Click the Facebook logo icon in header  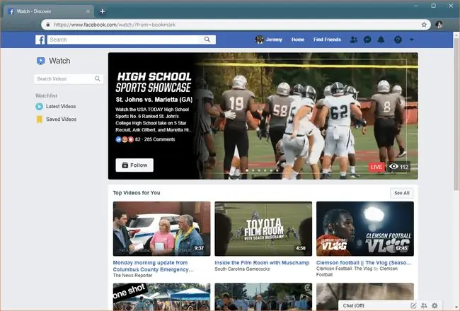point(40,40)
